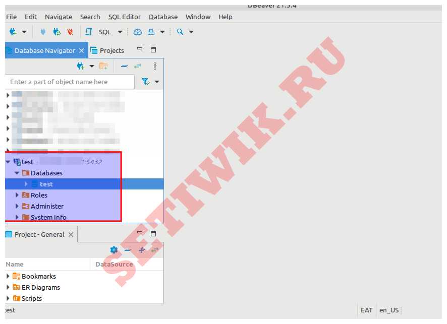Open dropdown beside Navigator panel's New Connection icon
447x324 pixels.
click(x=92, y=67)
